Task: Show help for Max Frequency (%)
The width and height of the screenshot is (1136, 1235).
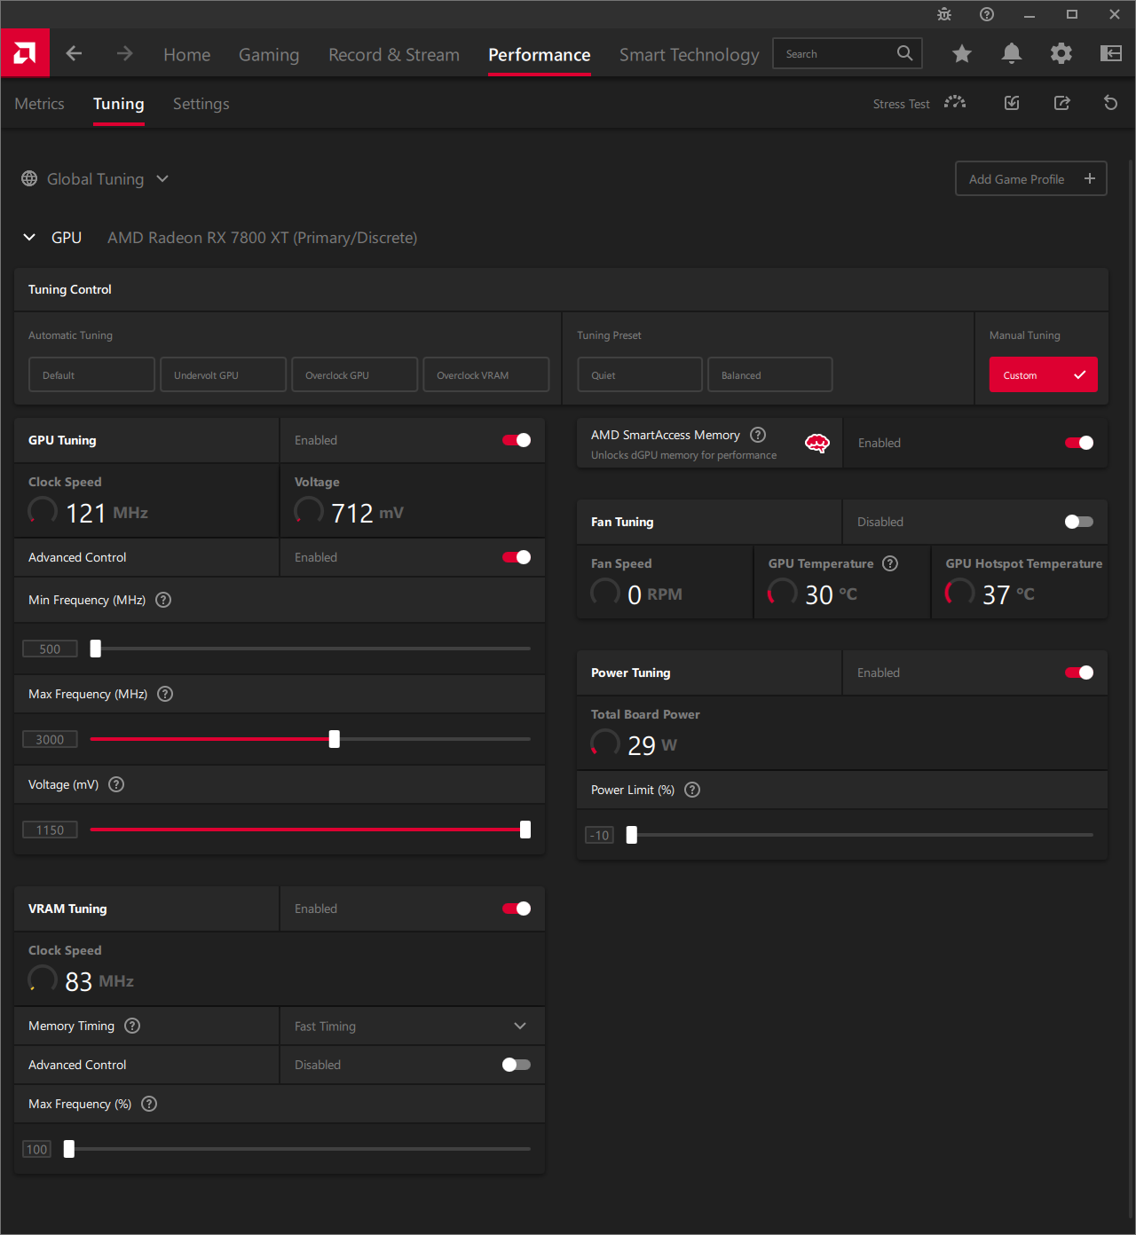Action: [x=149, y=1104]
